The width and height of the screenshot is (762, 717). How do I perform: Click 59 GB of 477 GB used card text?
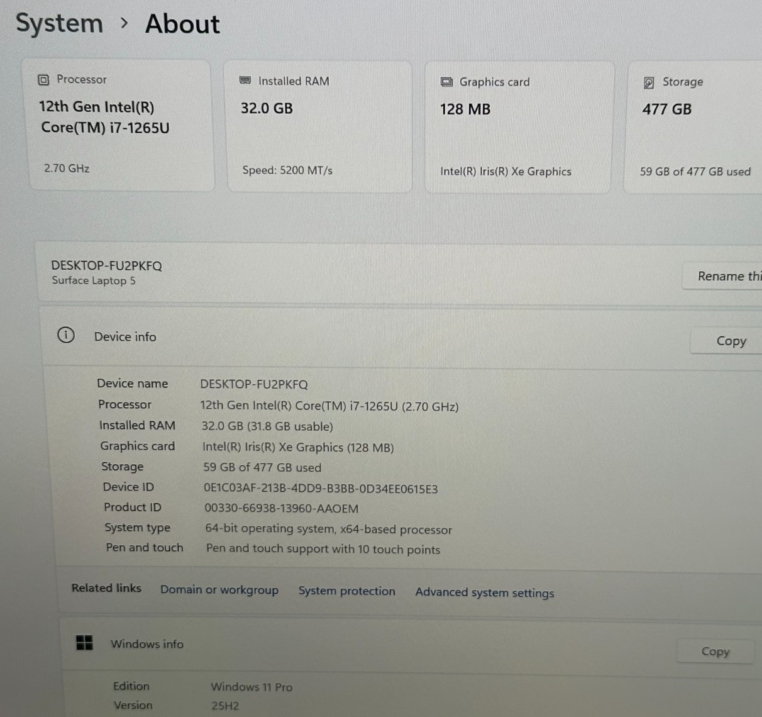(695, 171)
